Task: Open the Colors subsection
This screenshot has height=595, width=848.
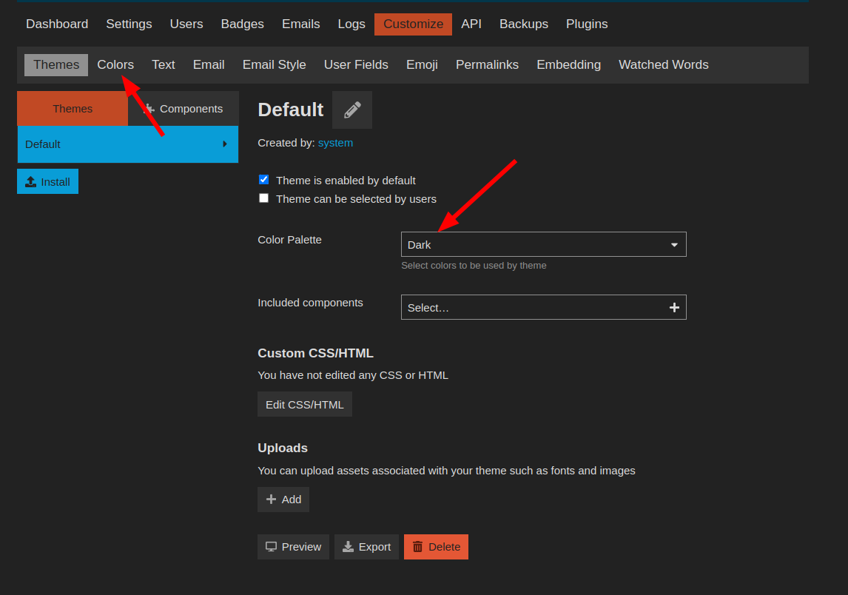Action: coord(115,65)
